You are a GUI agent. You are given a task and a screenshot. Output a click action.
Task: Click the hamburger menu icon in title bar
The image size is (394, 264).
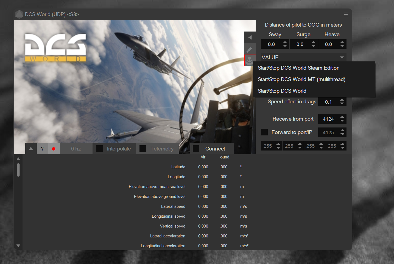346,15
